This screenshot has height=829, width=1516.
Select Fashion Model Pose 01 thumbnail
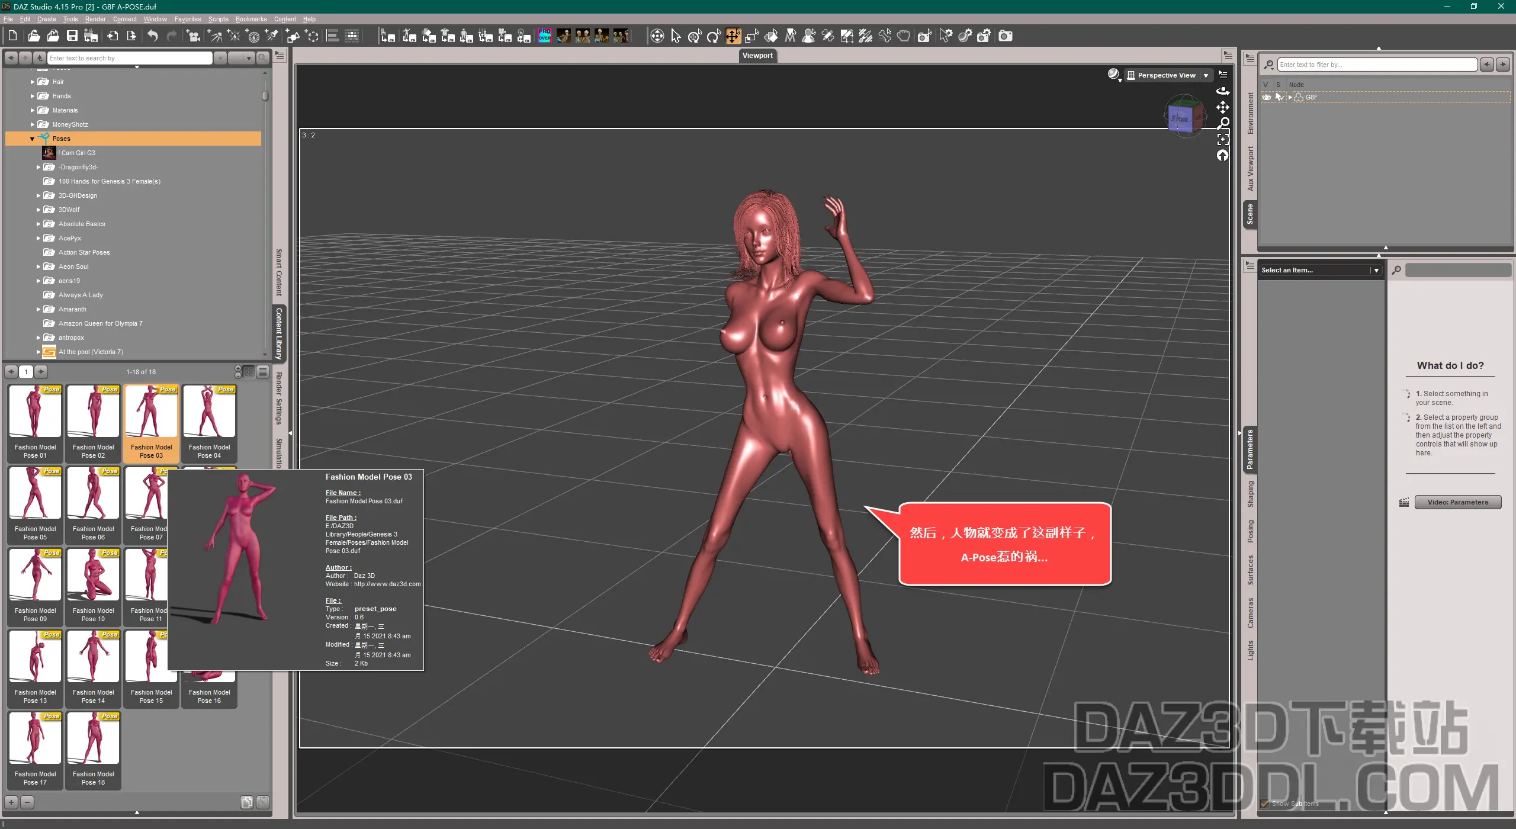click(35, 423)
